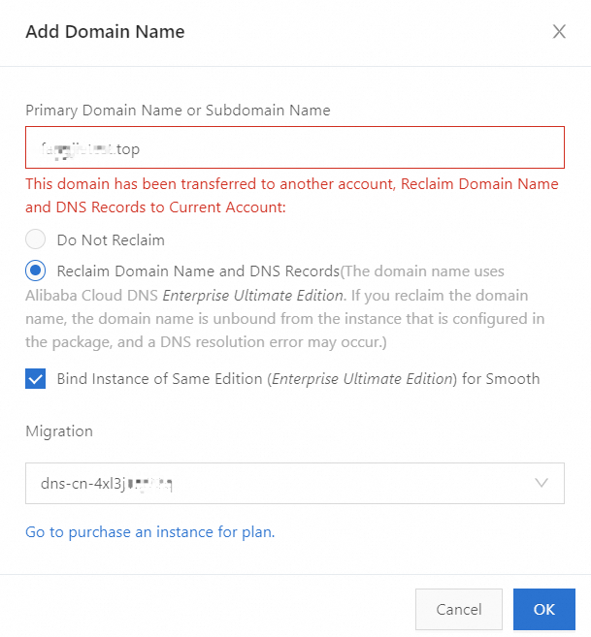Viewport: 591px width, 637px height.
Task: Open the dns-cn-4xl3j instance dropdown
Action: pos(281,482)
